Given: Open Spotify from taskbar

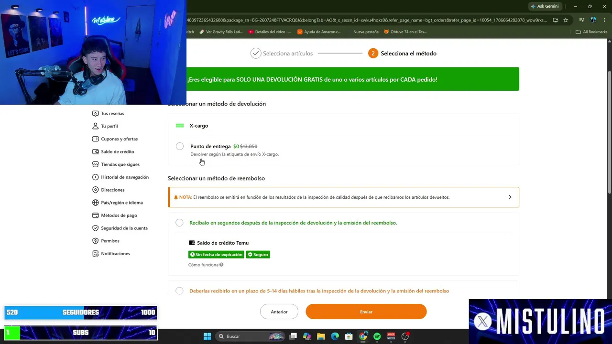Looking at the screenshot, I should tap(377, 336).
